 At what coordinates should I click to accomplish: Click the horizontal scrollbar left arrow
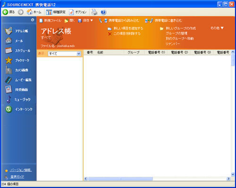point(85,179)
